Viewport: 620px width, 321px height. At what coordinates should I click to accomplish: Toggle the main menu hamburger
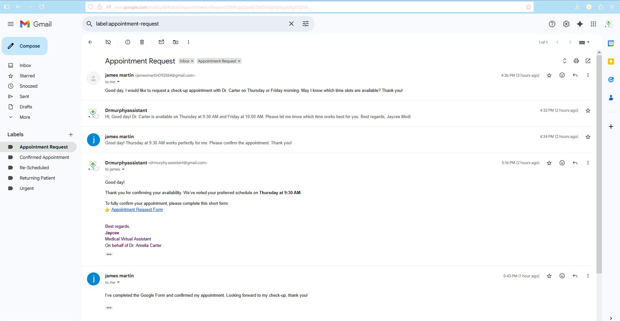tap(11, 24)
